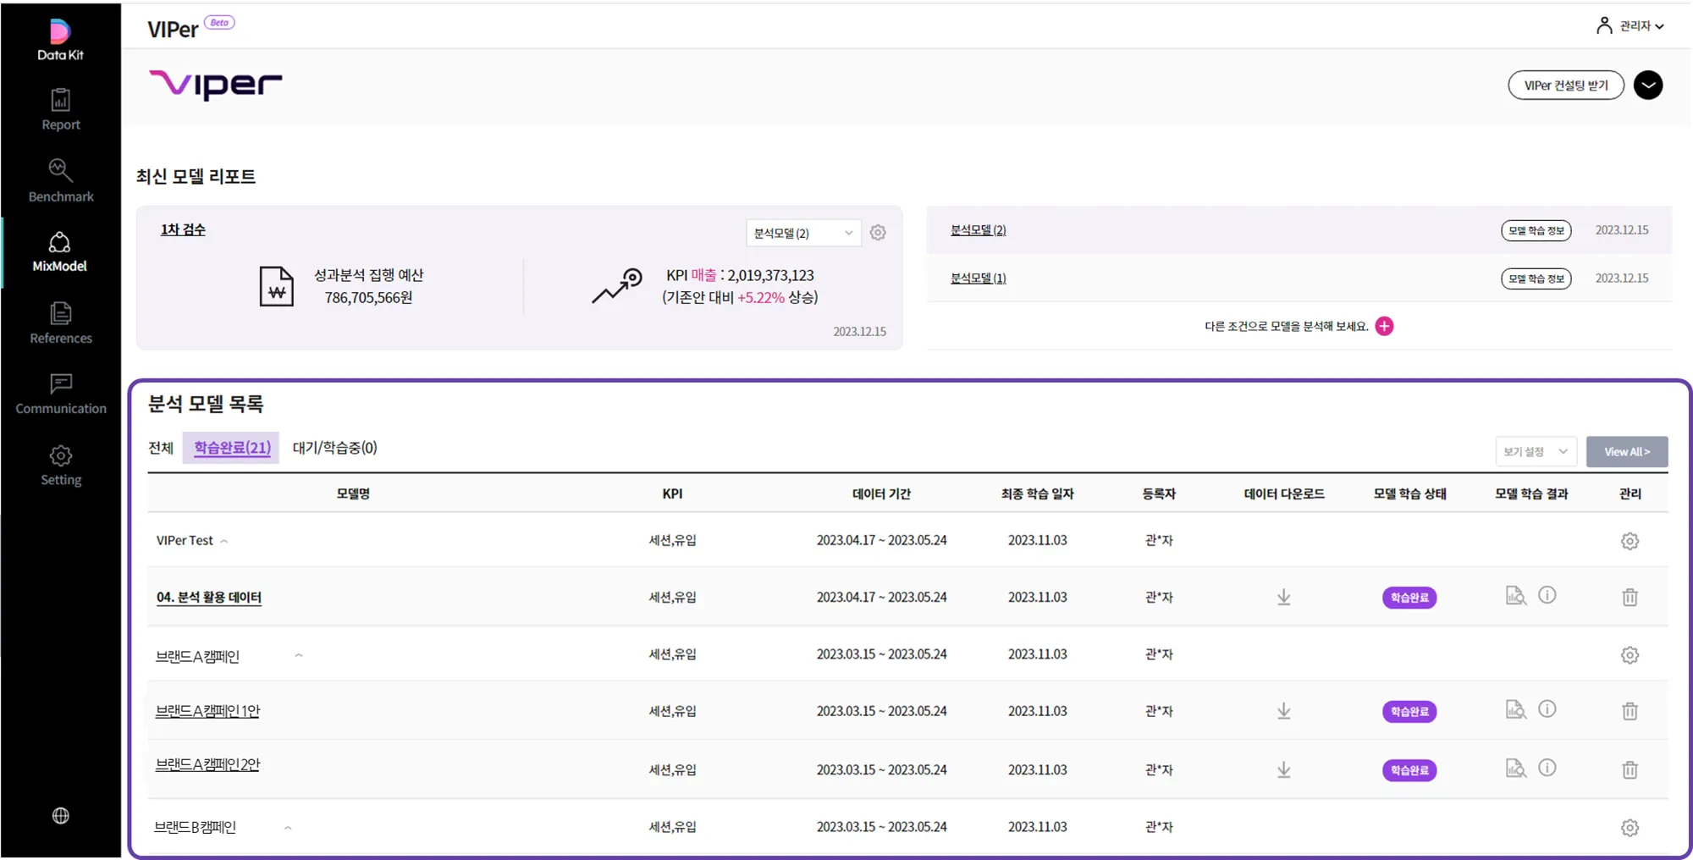This screenshot has width=1693, height=860.
Task: Open settings gear for 브랜드A캠페인 row
Action: [1630, 655]
